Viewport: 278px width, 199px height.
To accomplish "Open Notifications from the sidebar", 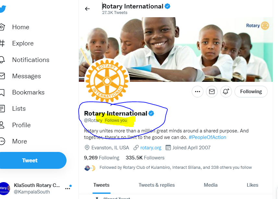I will (x=24, y=60).
